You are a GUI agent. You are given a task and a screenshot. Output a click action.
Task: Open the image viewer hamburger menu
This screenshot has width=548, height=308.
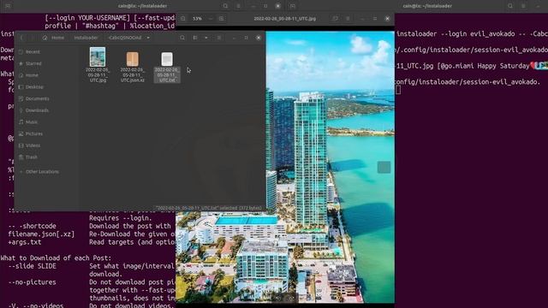(348, 19)
